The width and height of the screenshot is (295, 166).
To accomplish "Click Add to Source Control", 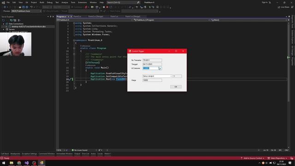I will tap(252, 158).
